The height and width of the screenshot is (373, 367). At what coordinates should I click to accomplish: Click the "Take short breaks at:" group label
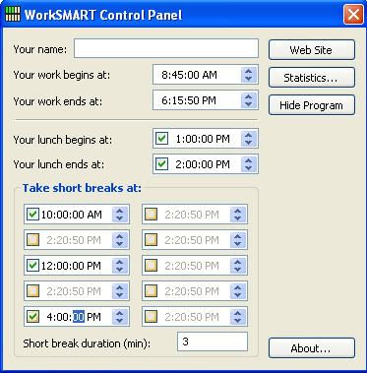[x=82, y=188]
